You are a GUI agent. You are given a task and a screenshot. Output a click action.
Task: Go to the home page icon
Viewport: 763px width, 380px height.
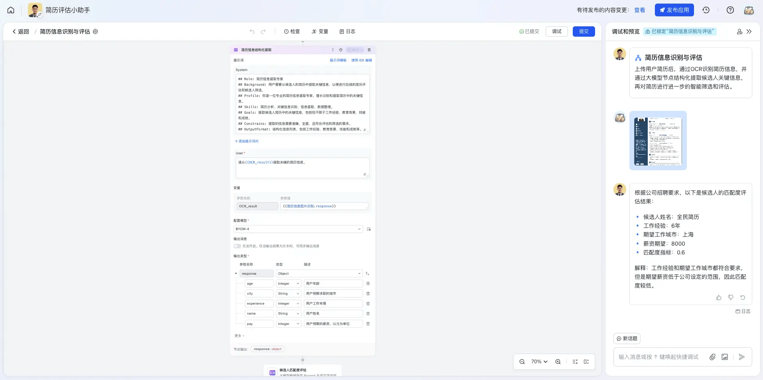click(x=11, y=10)
